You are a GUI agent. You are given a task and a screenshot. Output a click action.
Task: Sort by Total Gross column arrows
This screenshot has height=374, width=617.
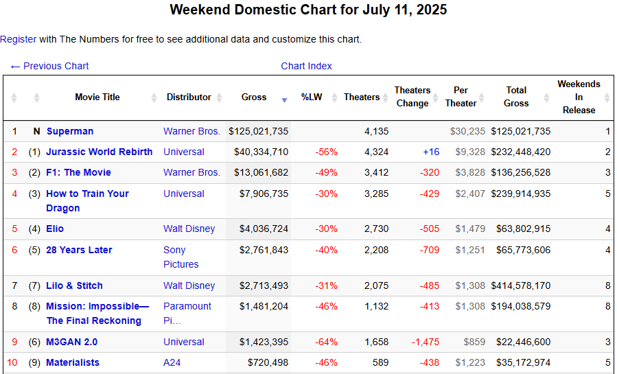pyautogui.click(x=546, y=97)
